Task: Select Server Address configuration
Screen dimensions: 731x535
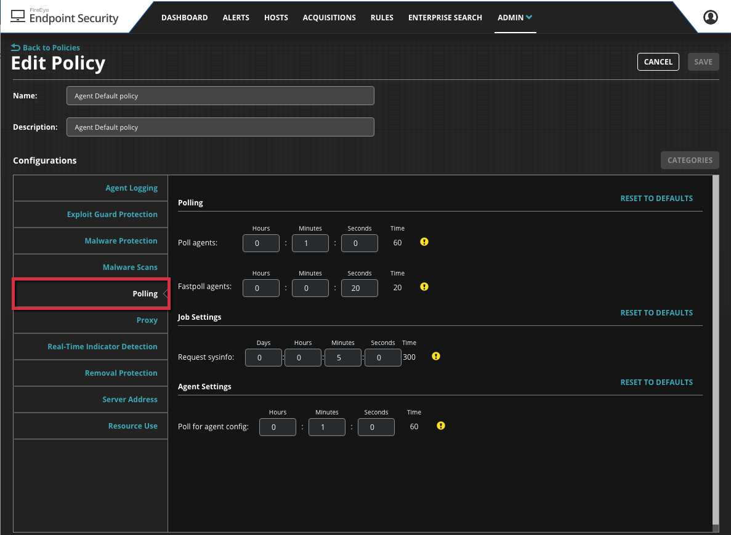Action: (91, 400)
